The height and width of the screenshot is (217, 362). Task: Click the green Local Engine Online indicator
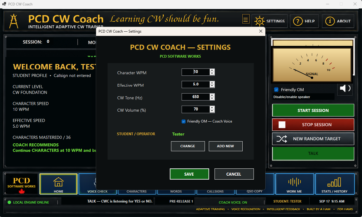(9, 202)
